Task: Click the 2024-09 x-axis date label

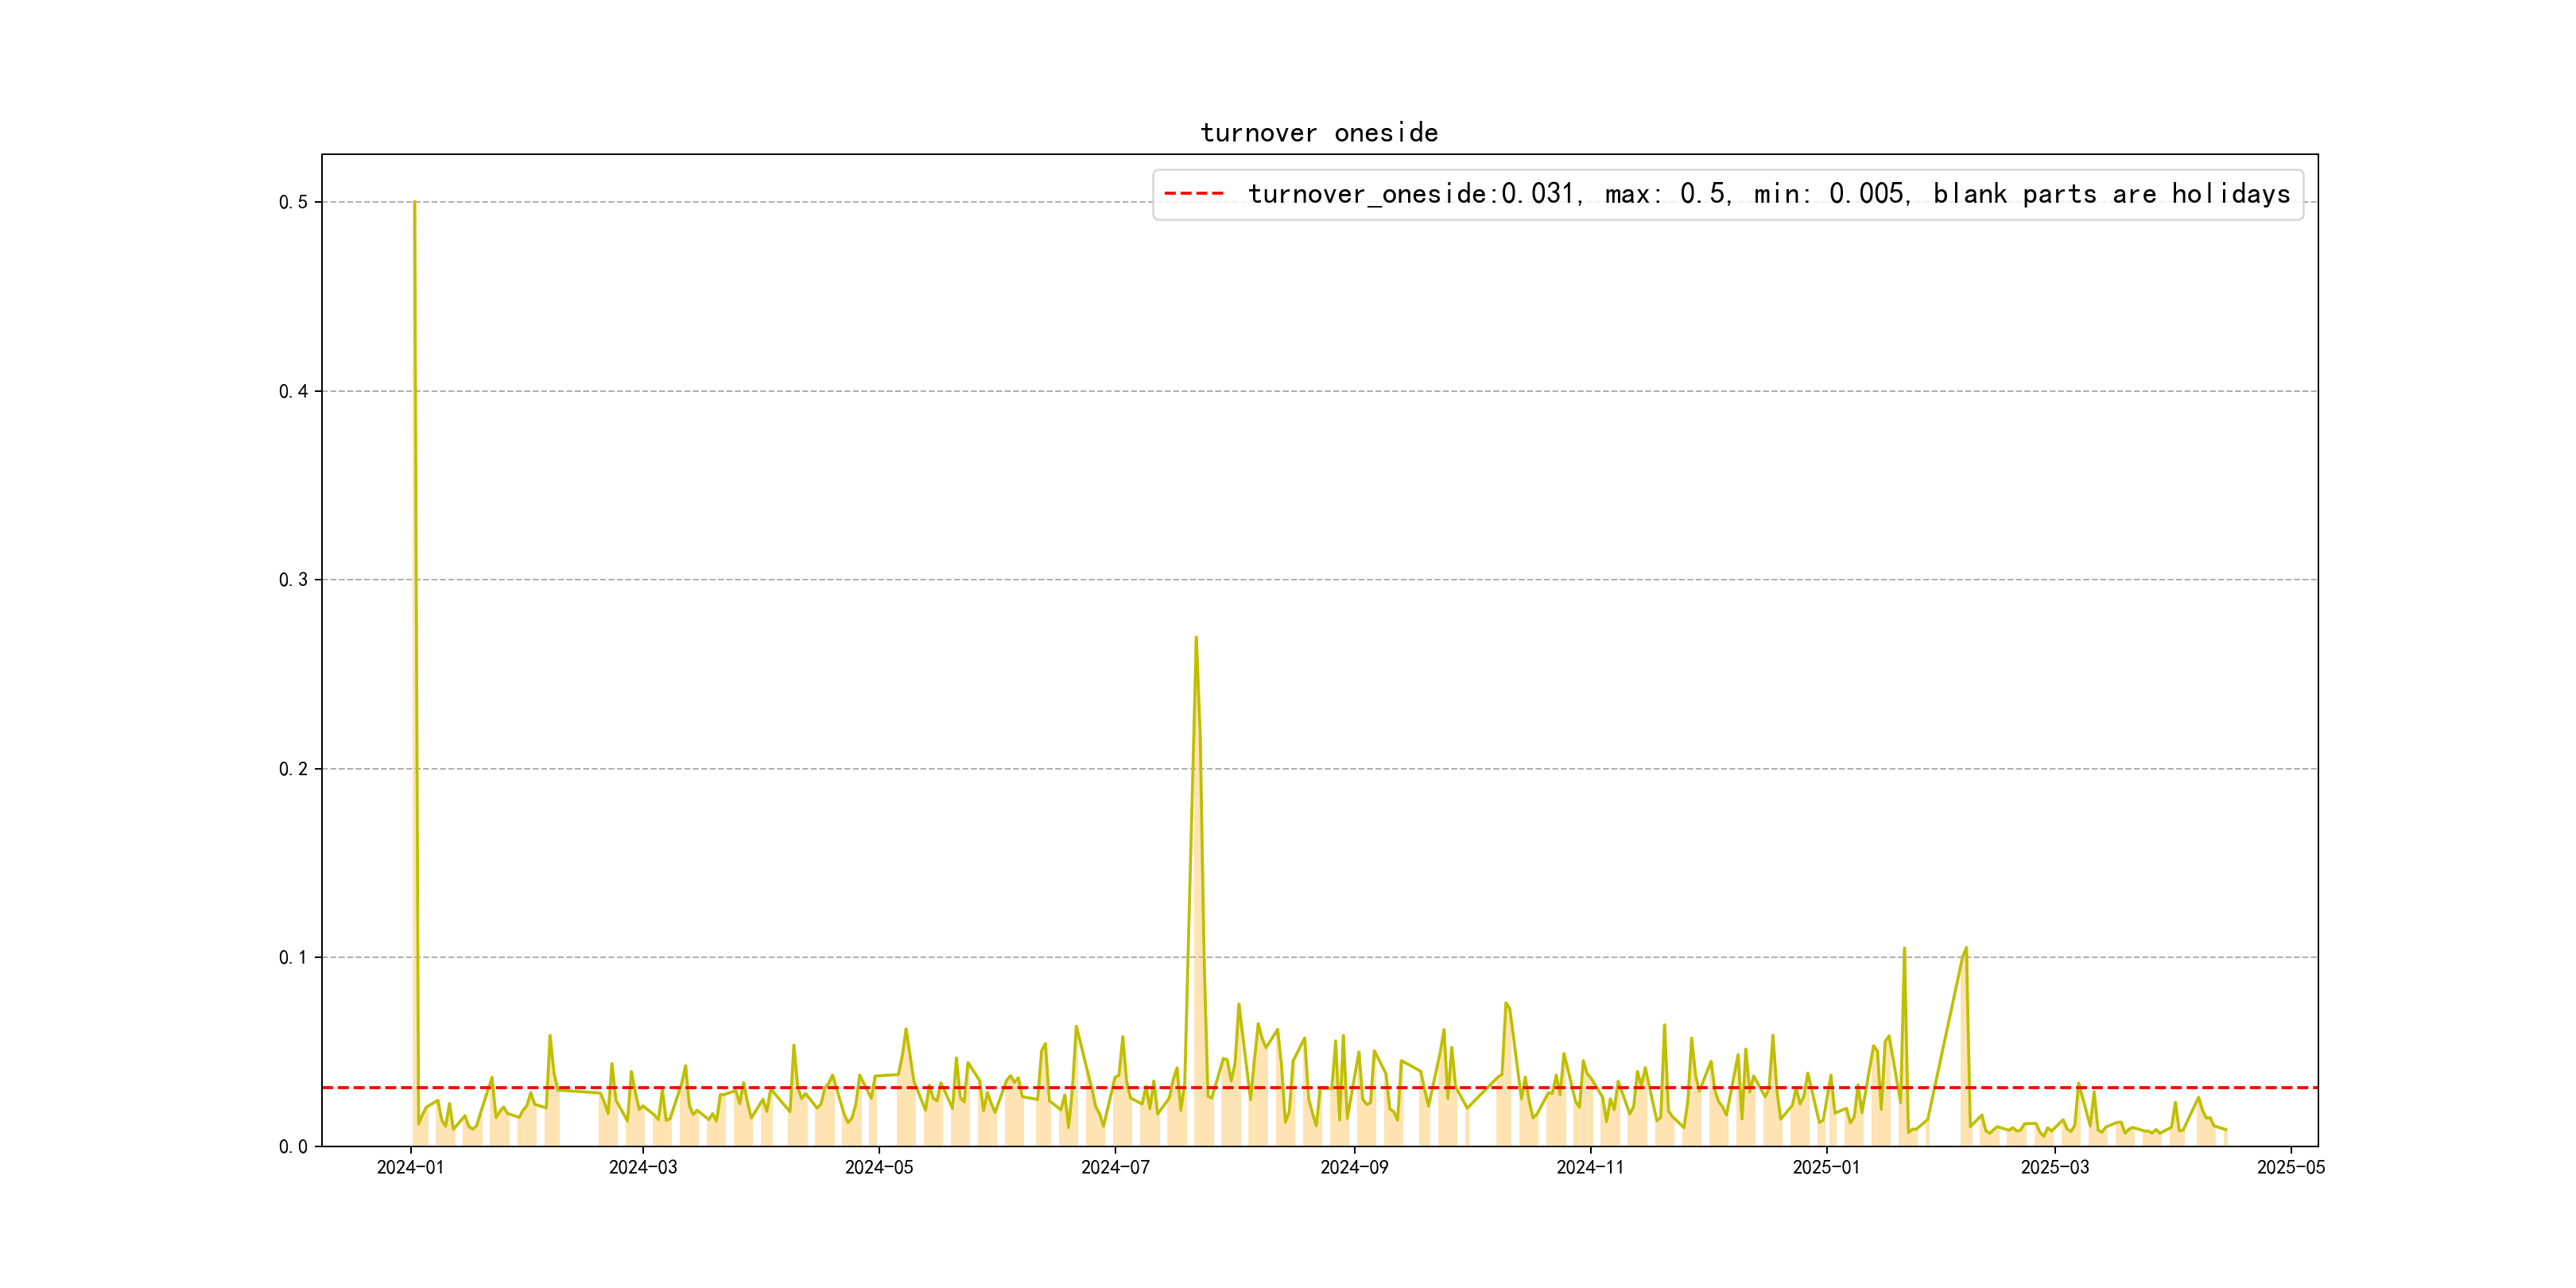Action: [x=1354, y=1167]
